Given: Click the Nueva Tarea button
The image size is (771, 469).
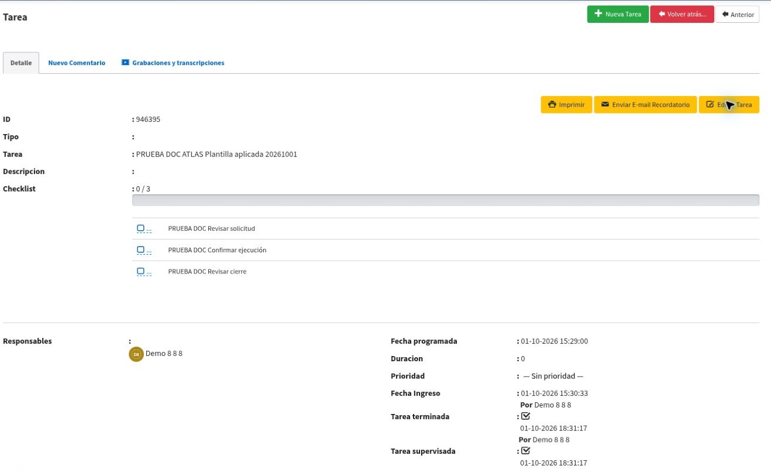Looking at the screenshot, I should [x=618, y=14].
